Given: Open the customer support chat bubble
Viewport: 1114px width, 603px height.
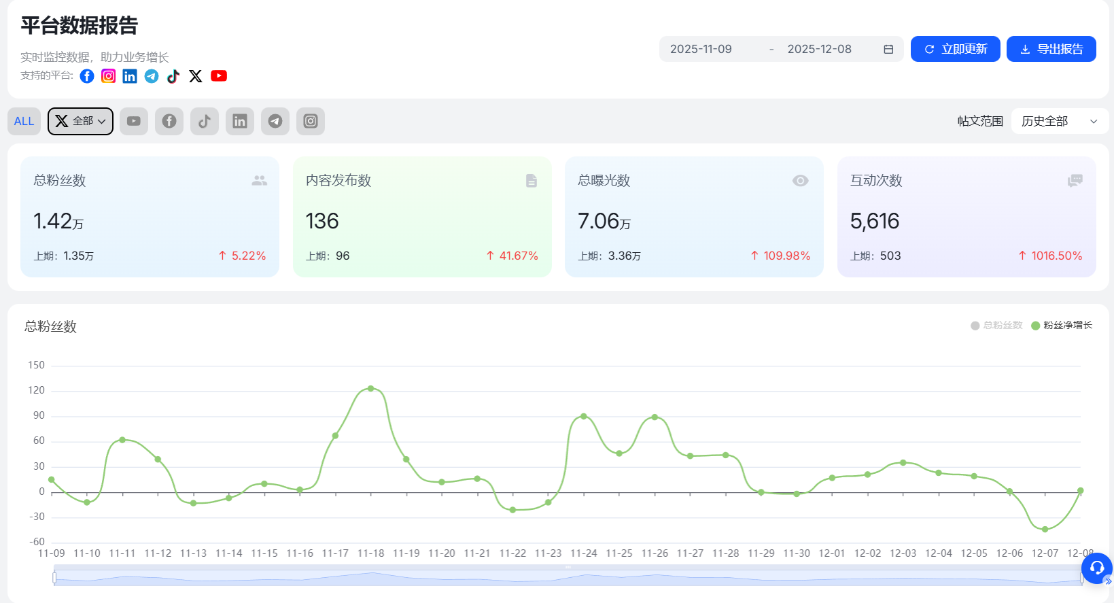Looking at the screenshot, I should [x=1096, y=568].
